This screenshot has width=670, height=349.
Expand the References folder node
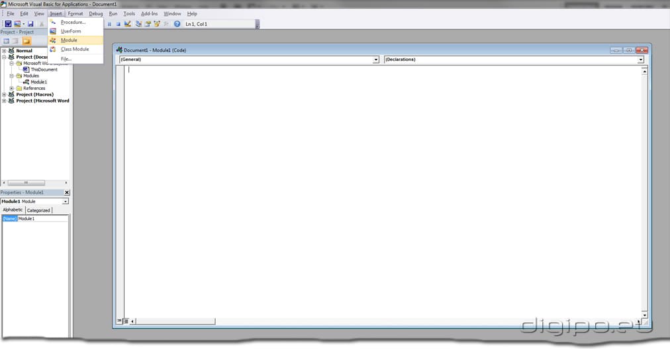click(11, 89)
